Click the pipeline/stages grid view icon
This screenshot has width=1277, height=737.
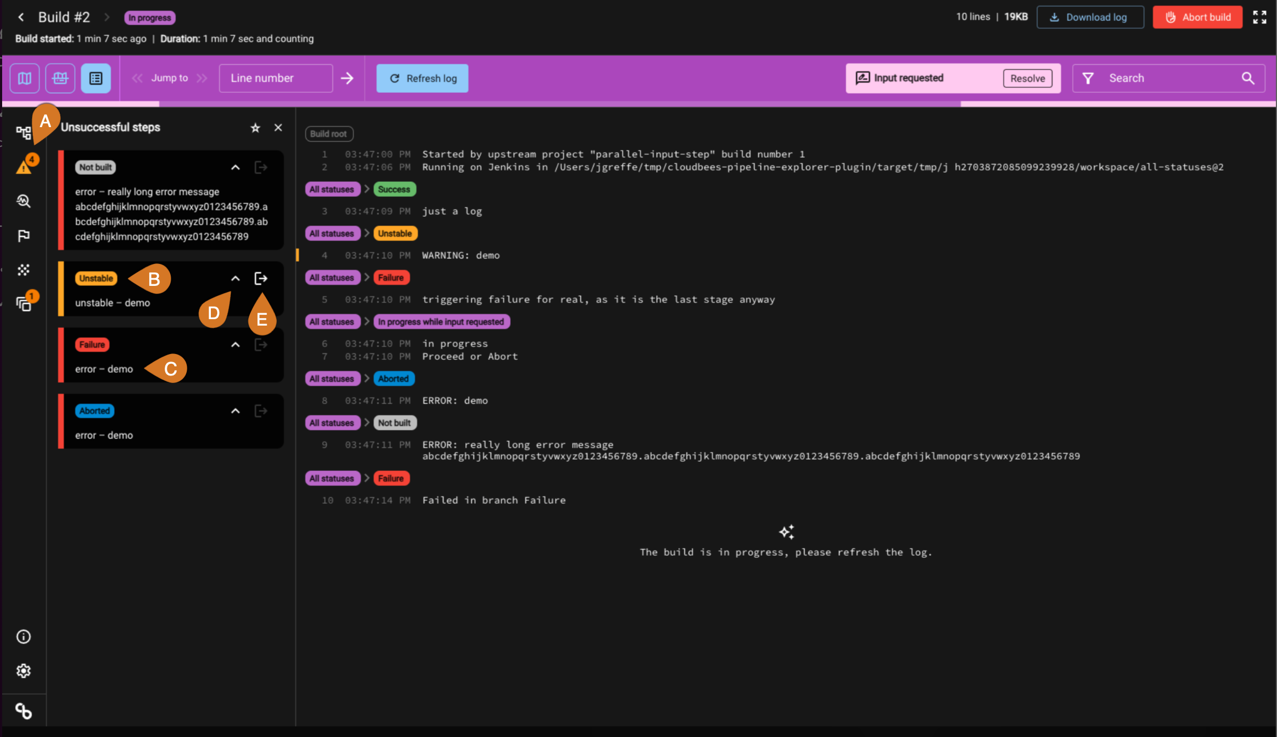coord(60,78)
